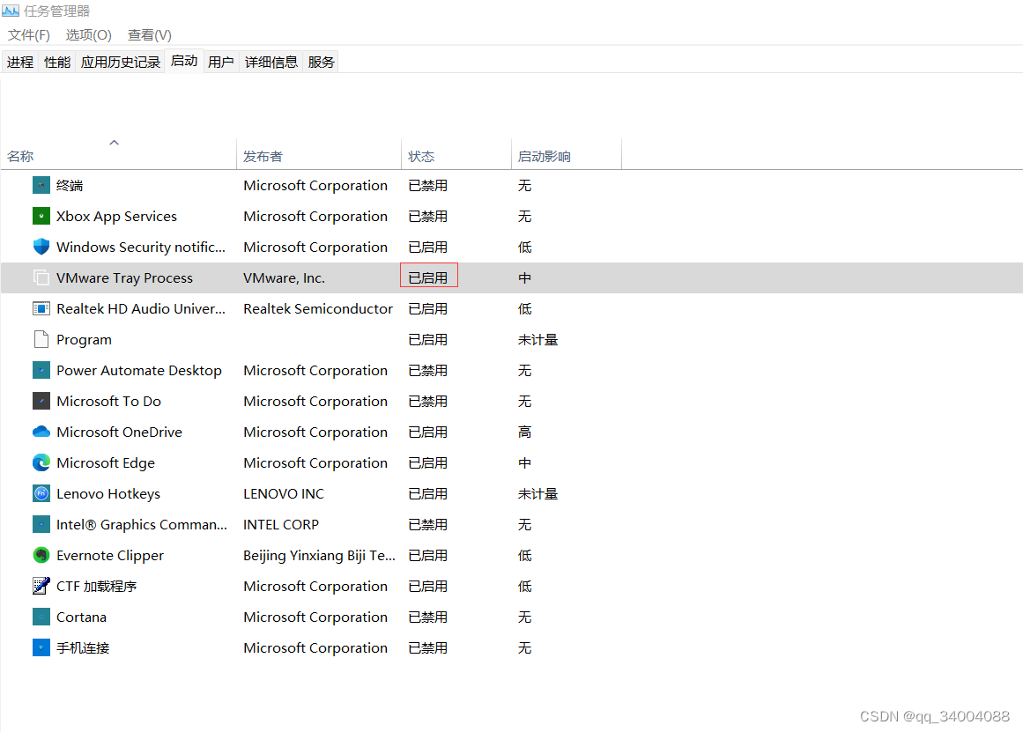This screenshot has width=1023, height=732.
Task: Select the 启动 tab
Action: tap(184, 61)
